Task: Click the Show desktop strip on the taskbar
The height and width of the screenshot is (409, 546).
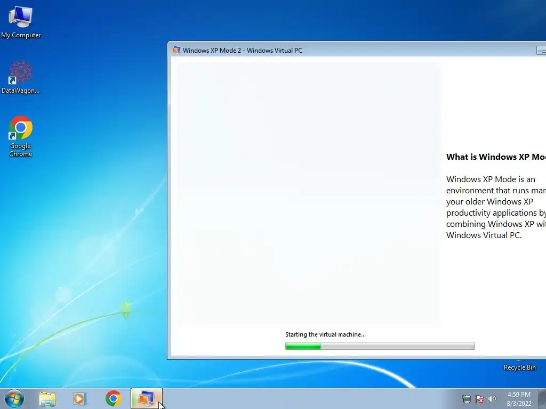Action: (x=543, y=398)
